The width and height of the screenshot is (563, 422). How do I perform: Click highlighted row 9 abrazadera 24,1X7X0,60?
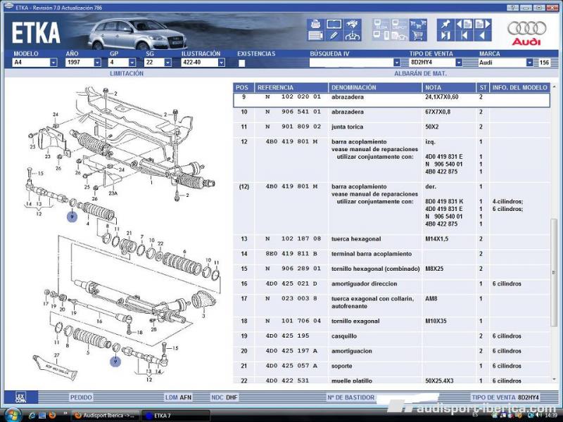point(391,100)
